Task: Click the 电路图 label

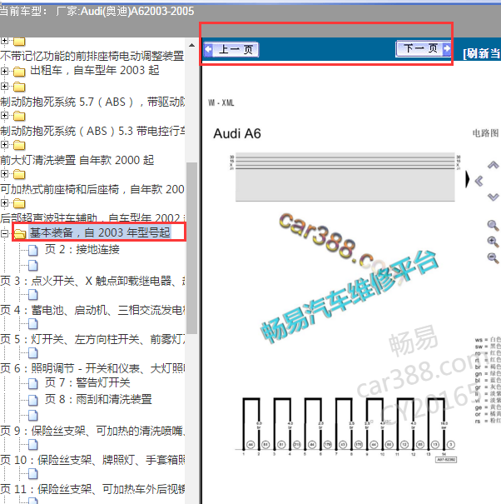Action: coord(485,133)
